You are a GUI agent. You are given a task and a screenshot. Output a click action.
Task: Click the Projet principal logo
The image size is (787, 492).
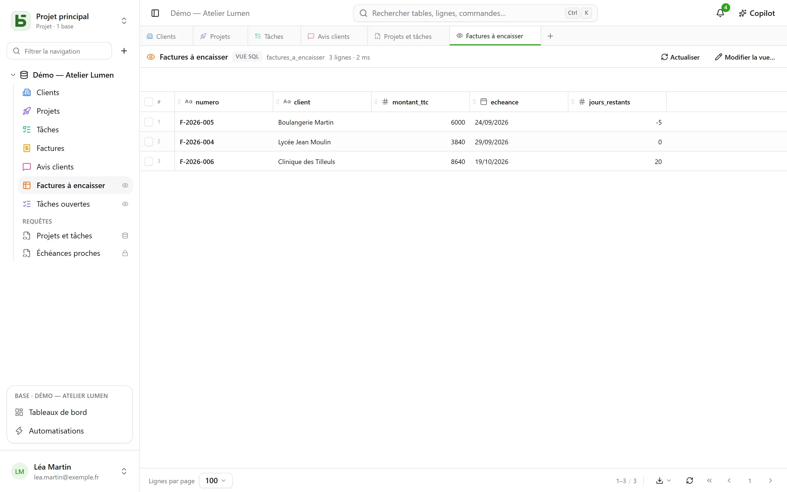tap(21, 20)
